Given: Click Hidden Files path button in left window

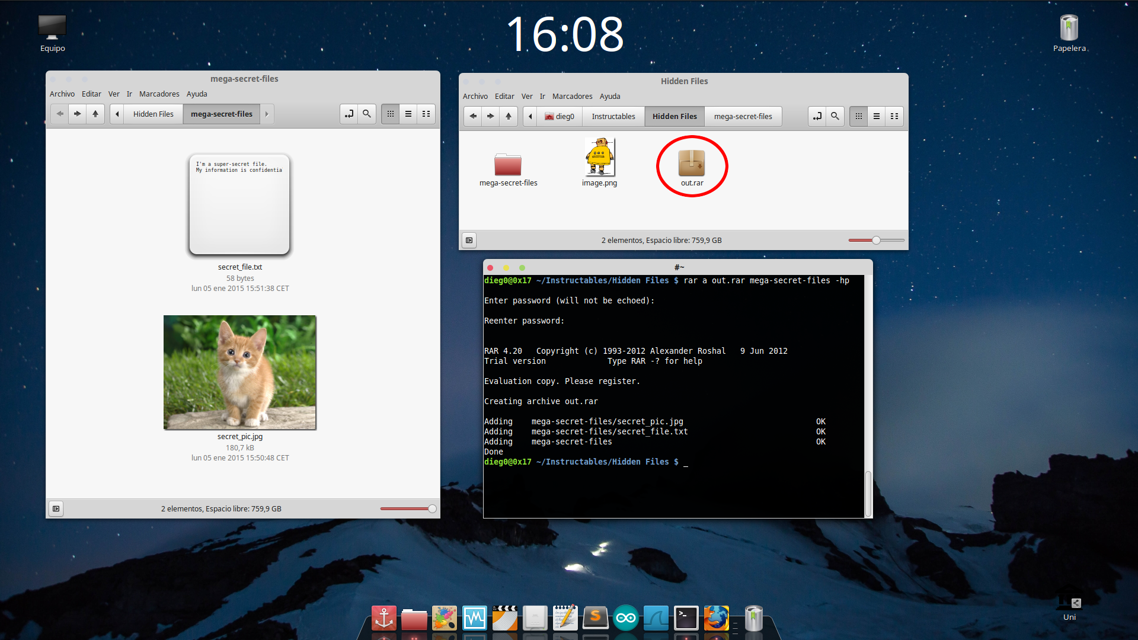Looking at the screenshot, I should pos(153,114).
